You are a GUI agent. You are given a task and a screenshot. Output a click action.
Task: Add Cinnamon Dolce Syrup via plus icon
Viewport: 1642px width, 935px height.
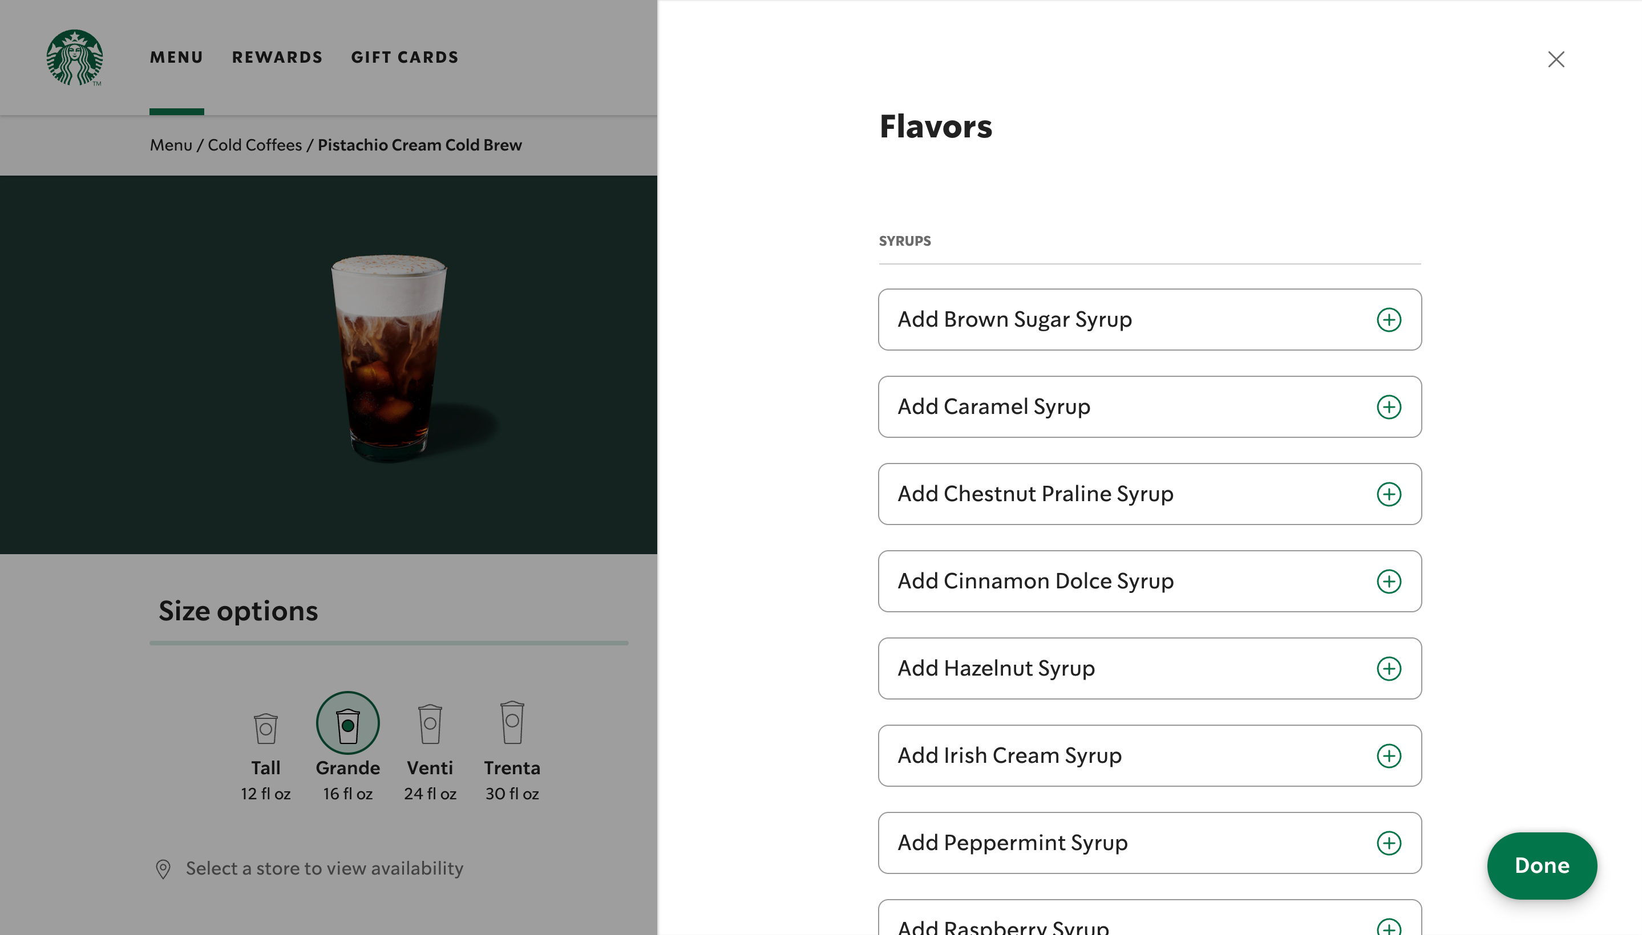pos(1388,581)
